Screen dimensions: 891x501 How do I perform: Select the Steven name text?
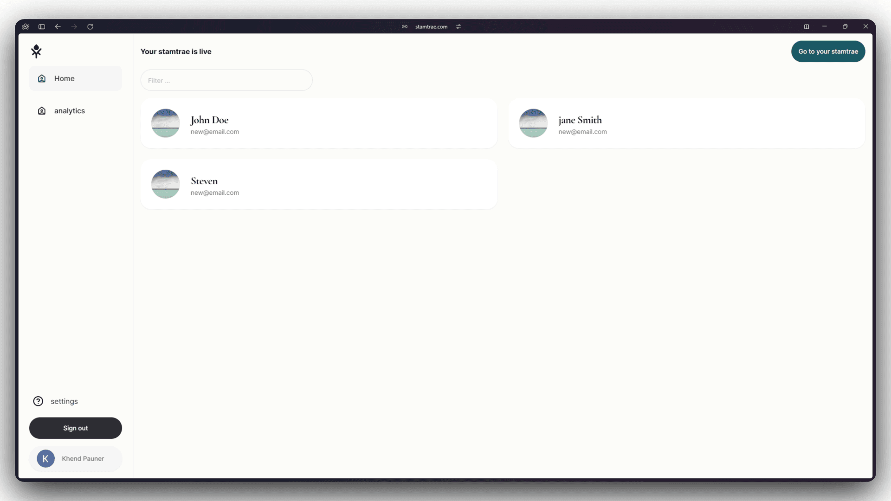point(204,181)
